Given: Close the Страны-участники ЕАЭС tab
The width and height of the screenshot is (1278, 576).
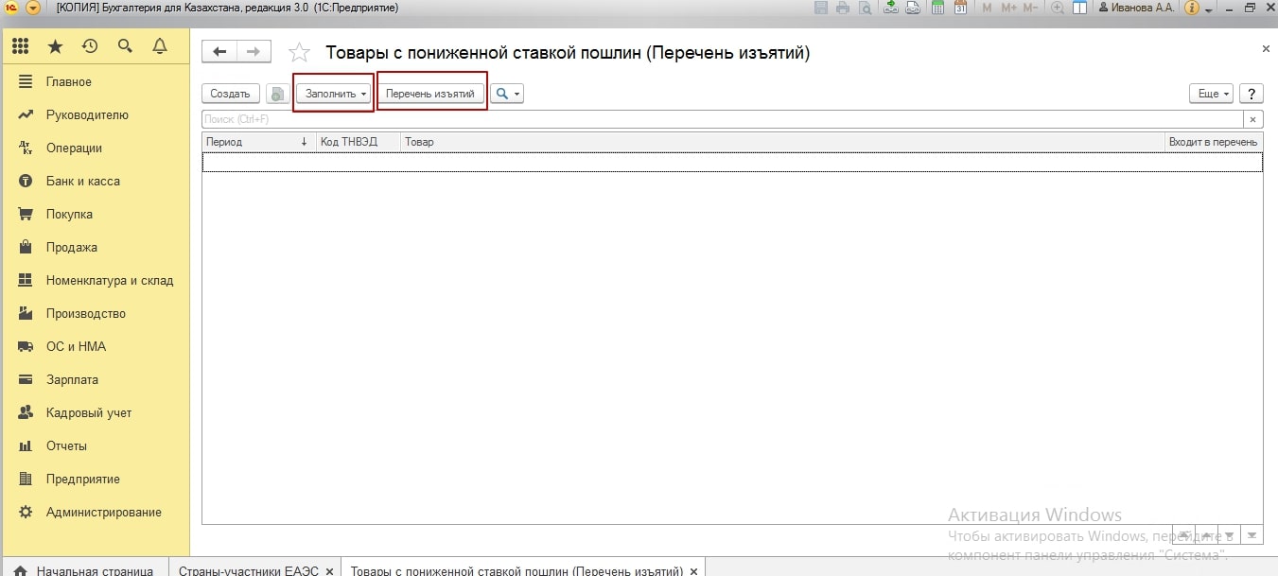Looking at the screenshot, I should [329, 570].
